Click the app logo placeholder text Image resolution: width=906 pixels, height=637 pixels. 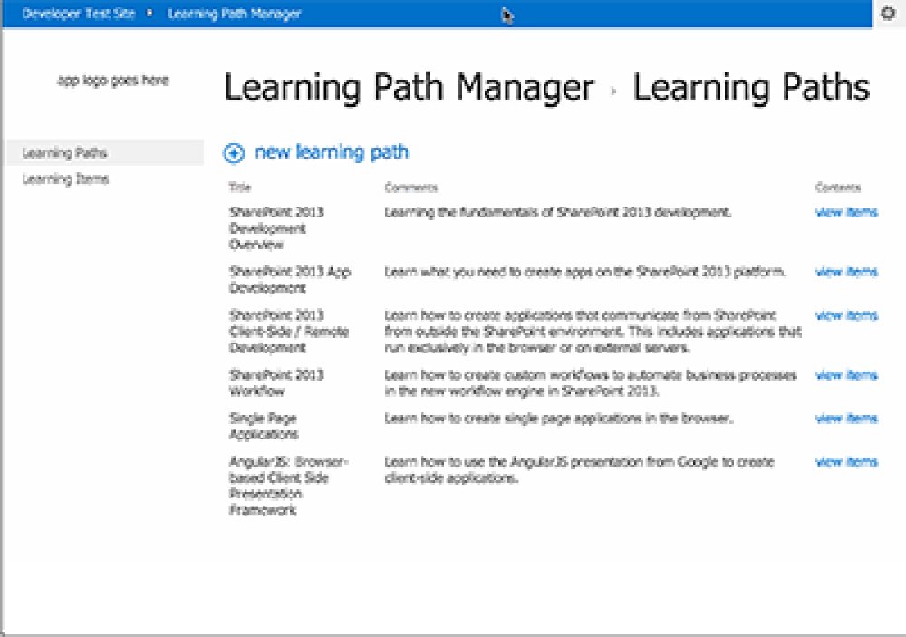(112, 81)
